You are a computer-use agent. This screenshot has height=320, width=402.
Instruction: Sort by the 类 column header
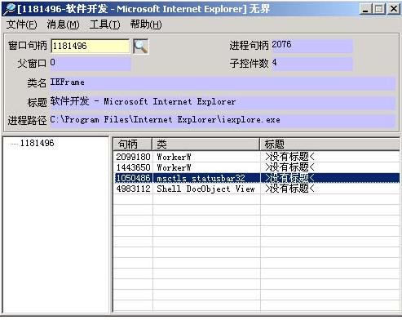205,144
